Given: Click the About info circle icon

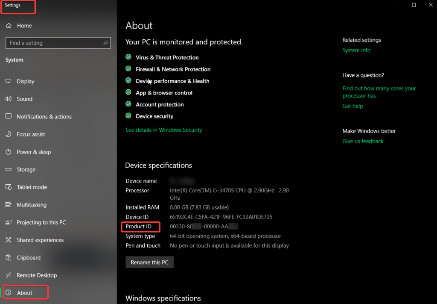Looking at the screenshot, I should 9,292.
